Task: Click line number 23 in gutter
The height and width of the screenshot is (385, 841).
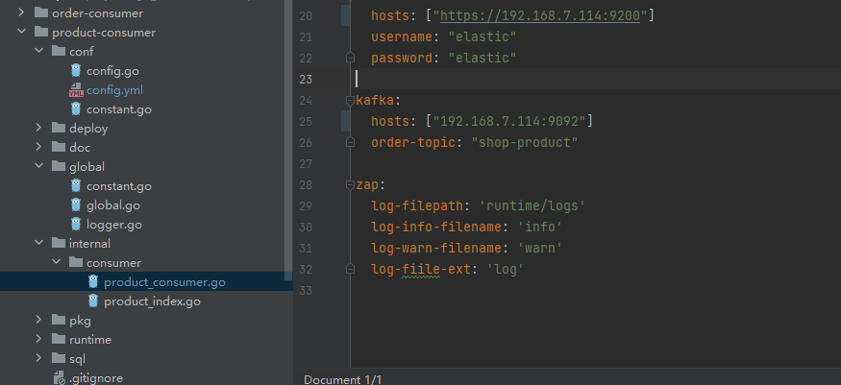Action: pyautogui.click(x=306, y=80)
